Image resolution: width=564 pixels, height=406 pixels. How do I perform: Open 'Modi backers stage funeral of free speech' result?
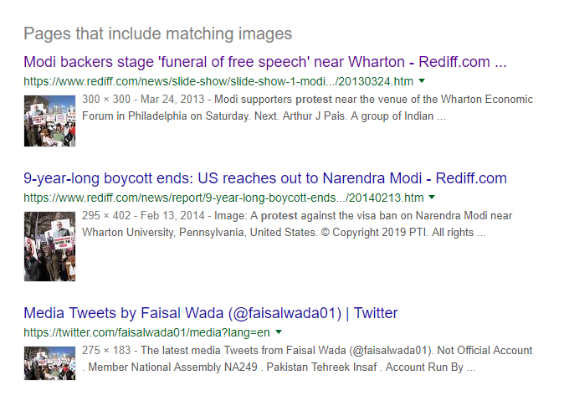coord(265,62)
